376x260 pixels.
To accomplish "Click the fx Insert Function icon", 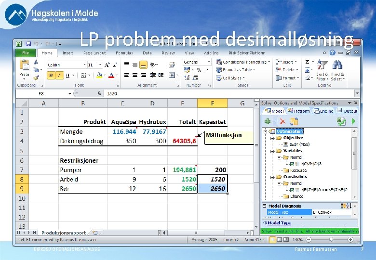I will [99, 93].
